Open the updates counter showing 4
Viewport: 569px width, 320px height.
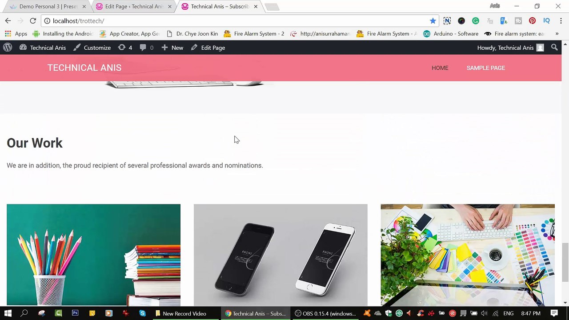click(125, 48)
